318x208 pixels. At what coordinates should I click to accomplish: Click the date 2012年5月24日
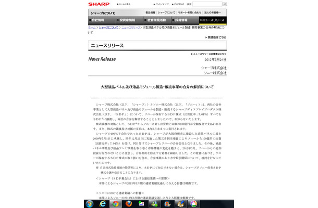(215, 60)
